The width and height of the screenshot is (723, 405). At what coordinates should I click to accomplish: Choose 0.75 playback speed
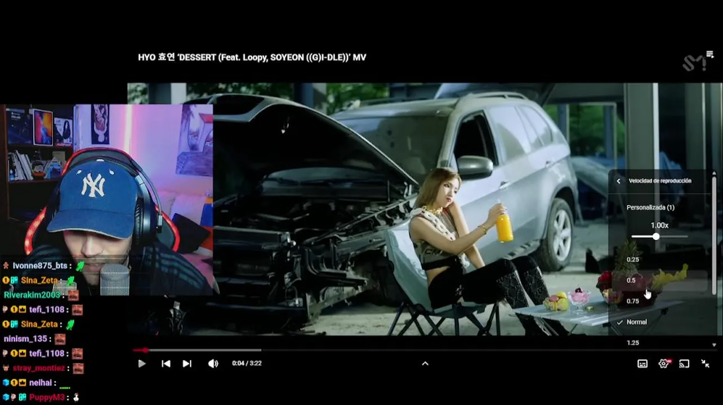(x=633, y=301)
